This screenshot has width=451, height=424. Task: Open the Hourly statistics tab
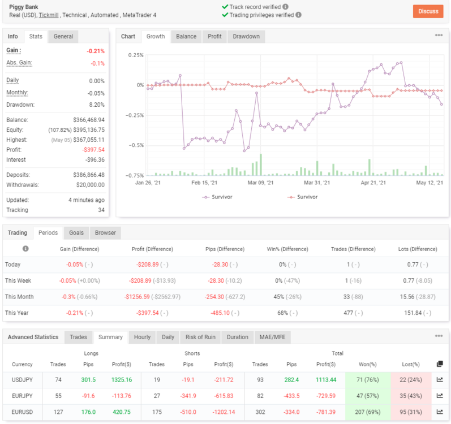142,337
